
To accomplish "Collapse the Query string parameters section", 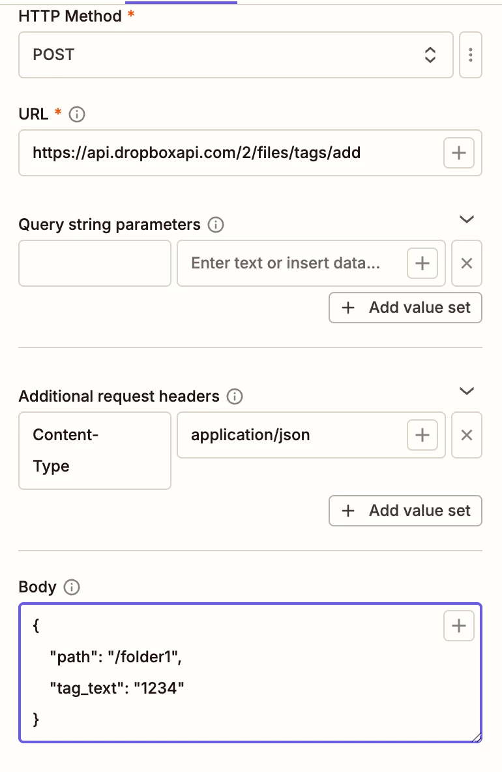I will [466, 219].
